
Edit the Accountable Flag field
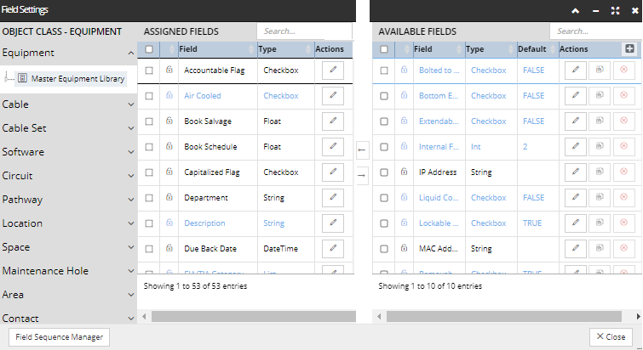click(333, 71)
